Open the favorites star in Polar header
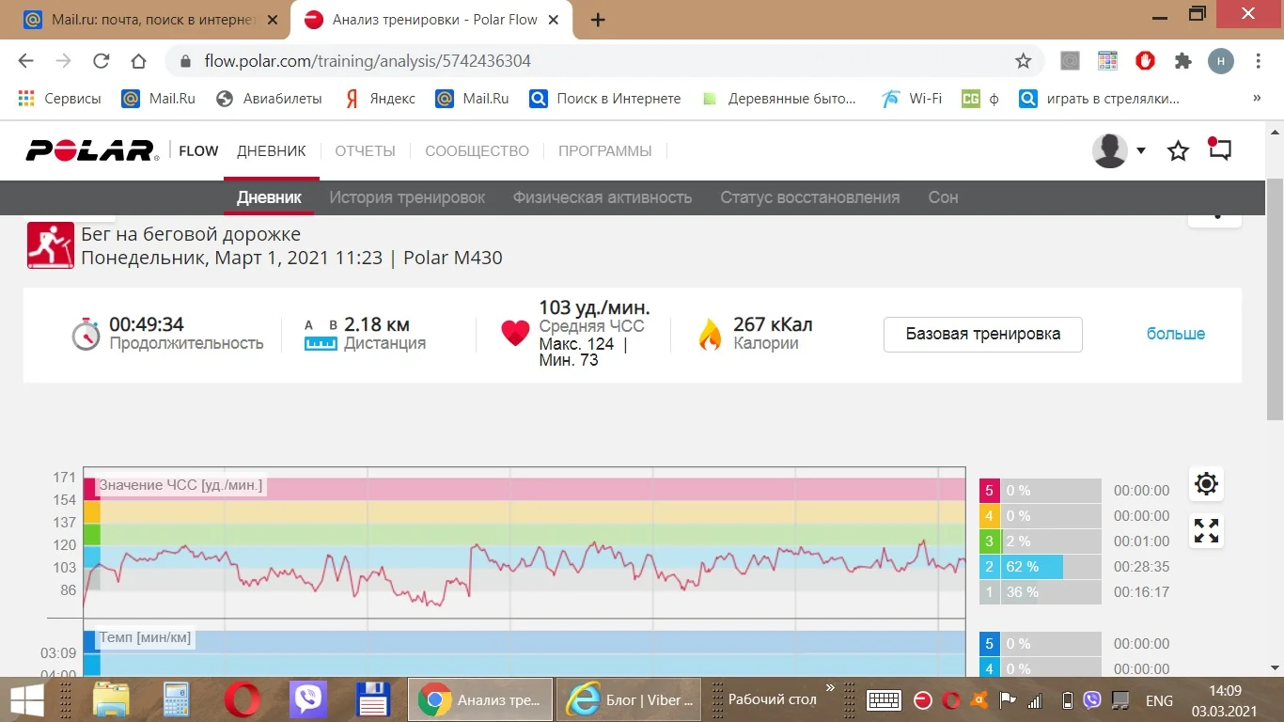This screenshot has height=722, width=1284. (x=1178, y=150)
